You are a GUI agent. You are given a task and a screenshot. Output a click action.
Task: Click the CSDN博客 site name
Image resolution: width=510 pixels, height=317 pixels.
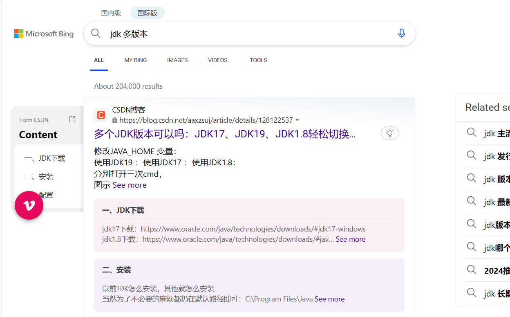(129, 110)
